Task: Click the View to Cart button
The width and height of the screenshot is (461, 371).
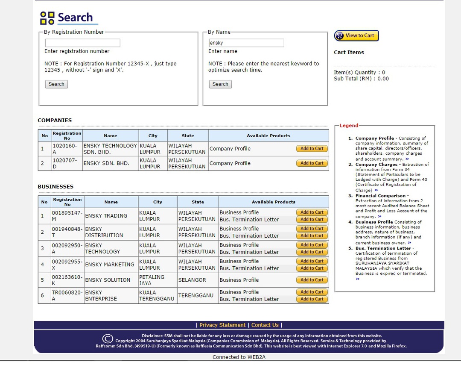Action: [356, 36]
